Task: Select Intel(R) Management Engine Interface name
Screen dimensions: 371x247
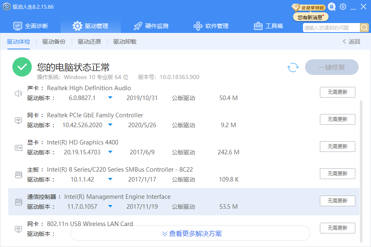Action: [117, 197]
